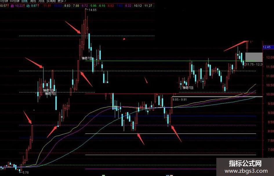Screen dimensions: 274x176
Task: Click the 11.27 indicator value
Action: point(148,6)
